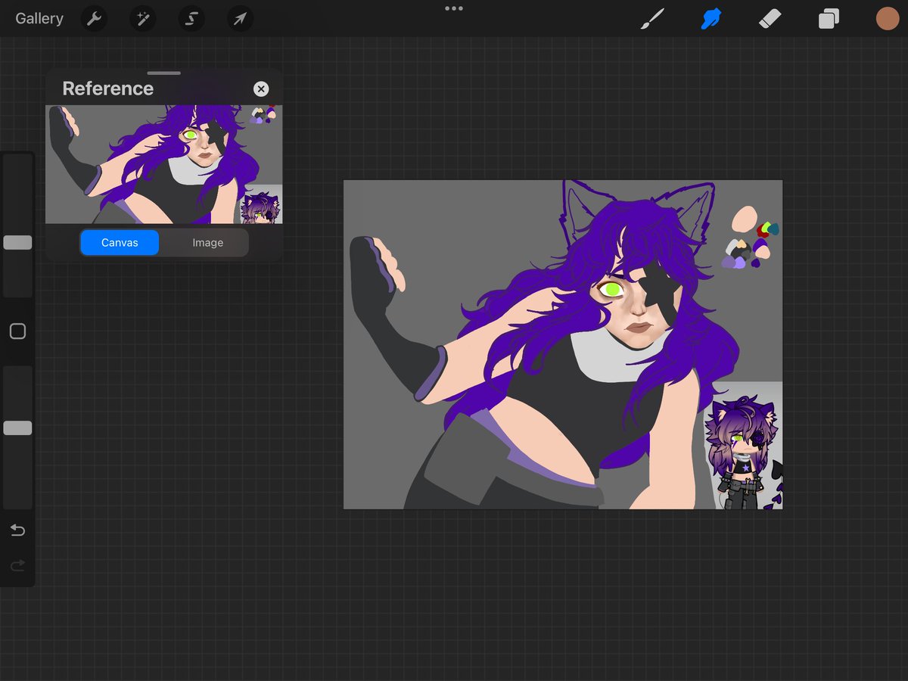Switch Reference panel to Canvas
Screen dimensions: 908x681
point(120,243)
